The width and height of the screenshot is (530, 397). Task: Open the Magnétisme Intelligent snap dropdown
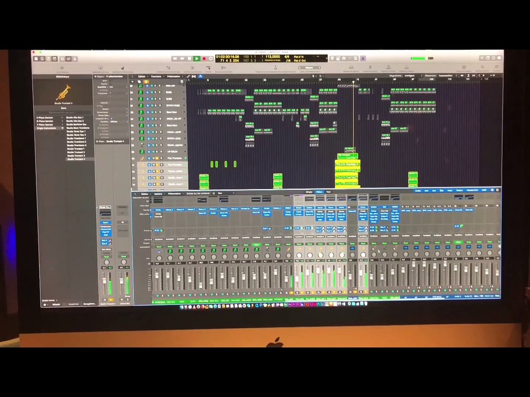click(410, 76)
